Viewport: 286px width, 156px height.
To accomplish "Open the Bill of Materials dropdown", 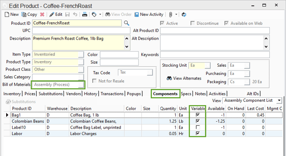I will pyautogui.click(x=81, y=85).
